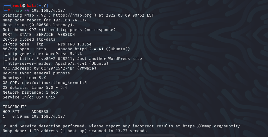This screenshot has height=137, width=268.
Task: Click the nmap command text
Action: [17, 11]
